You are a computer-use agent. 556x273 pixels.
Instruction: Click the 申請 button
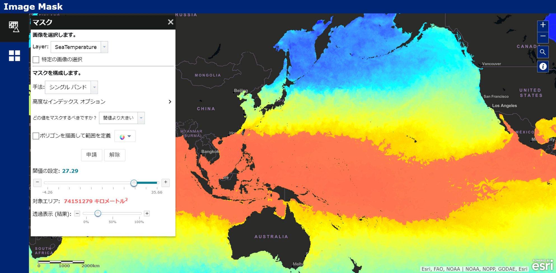click(91, 155)
